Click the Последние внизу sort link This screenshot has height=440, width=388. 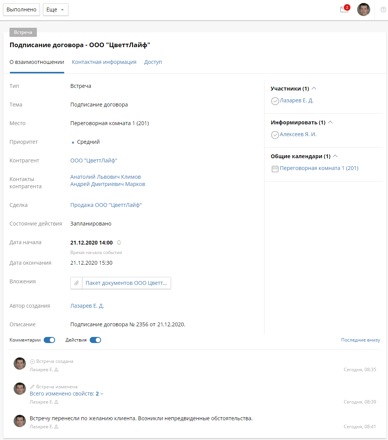(x=360, y=340)
